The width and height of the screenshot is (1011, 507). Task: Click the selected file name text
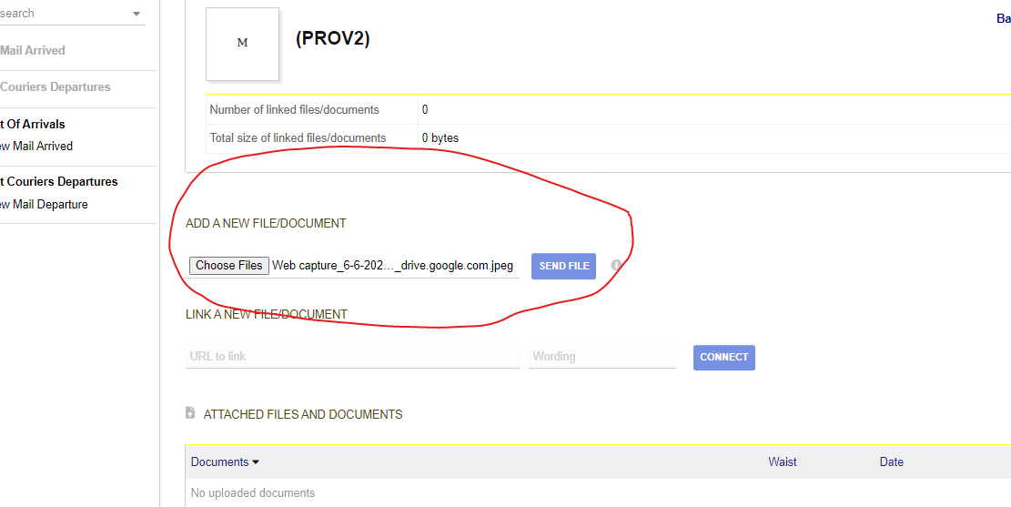[x=392, y=266]
